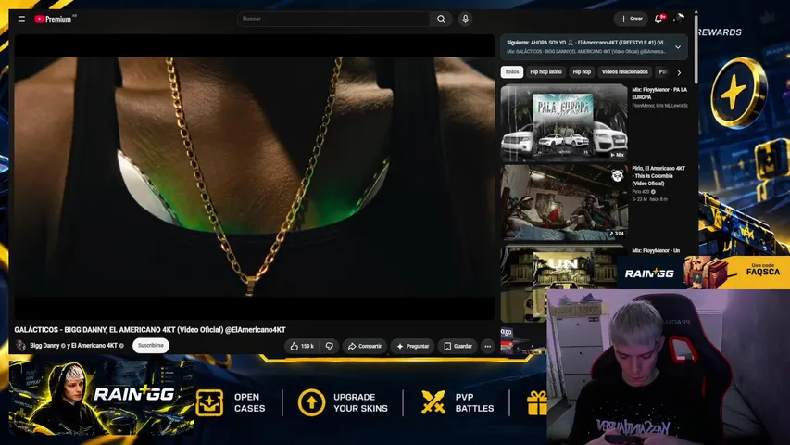Click the gold plus coin icon
This screenshot has height=445, width=790.
pyautogui.click(x=739, y=93)
